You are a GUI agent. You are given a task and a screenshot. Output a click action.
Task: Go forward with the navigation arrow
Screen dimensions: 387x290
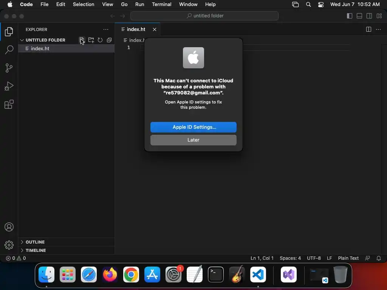pos(122,16)
